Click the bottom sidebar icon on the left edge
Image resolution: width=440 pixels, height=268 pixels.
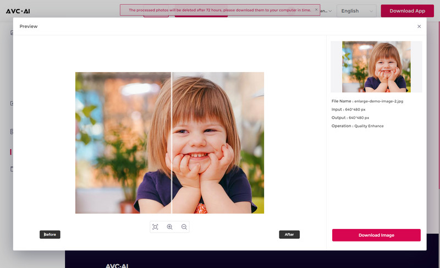tap(12, 169)
